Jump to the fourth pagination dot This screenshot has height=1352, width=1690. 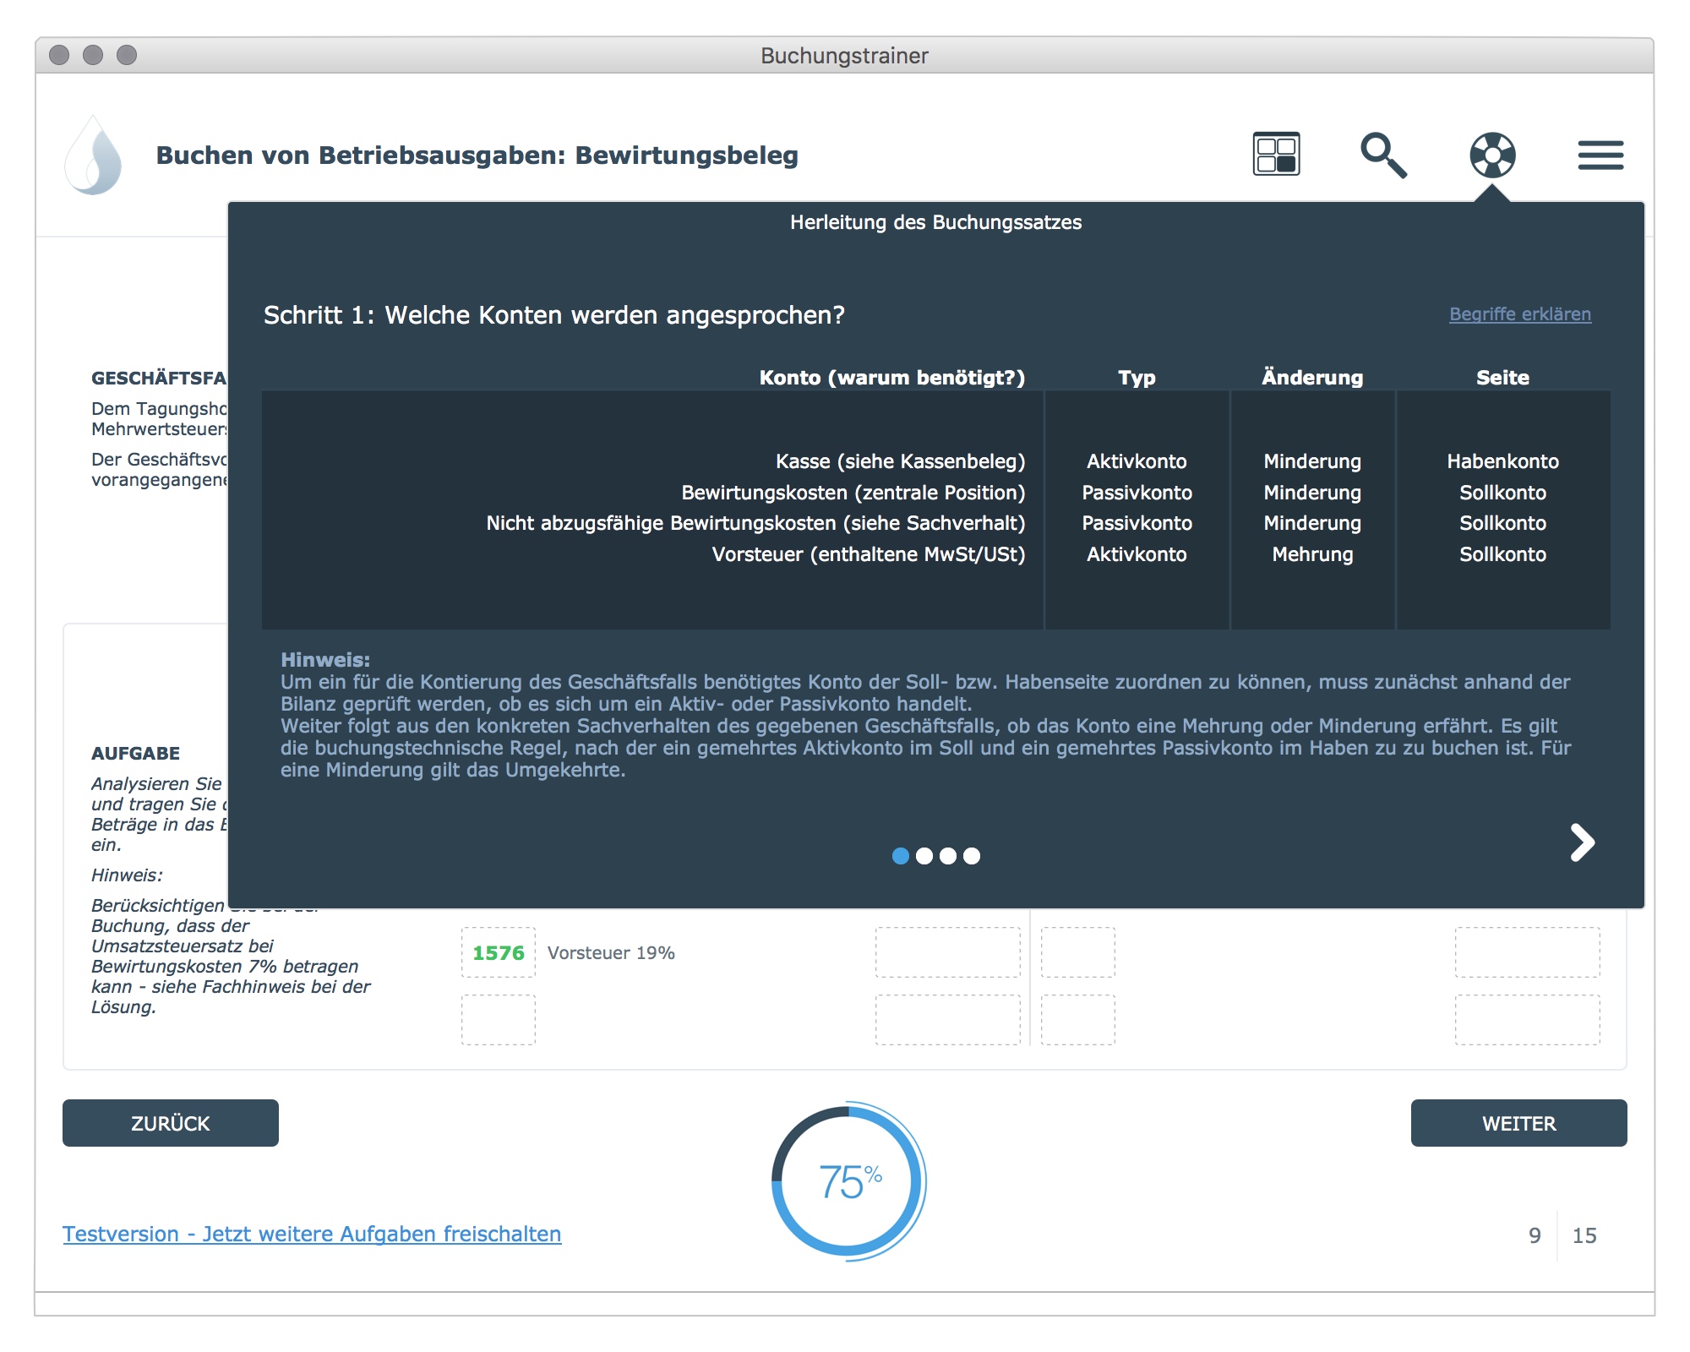coord(972,856)
